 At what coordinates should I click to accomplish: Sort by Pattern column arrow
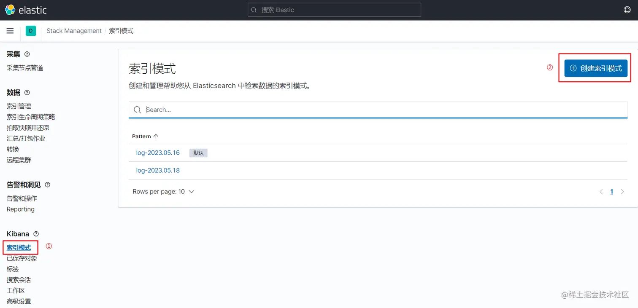tap(156, 137)
